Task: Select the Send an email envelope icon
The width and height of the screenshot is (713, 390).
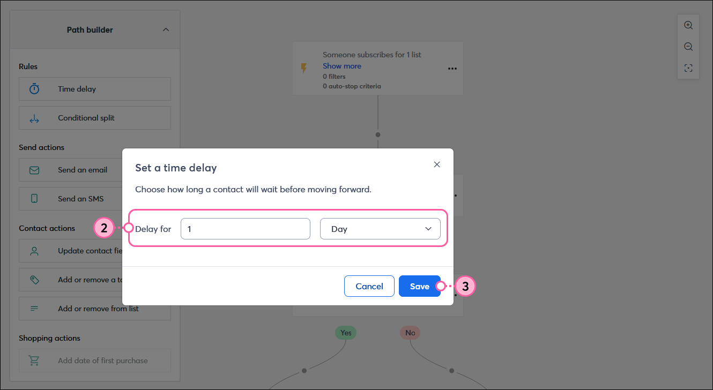Action: tap(33, 170)
